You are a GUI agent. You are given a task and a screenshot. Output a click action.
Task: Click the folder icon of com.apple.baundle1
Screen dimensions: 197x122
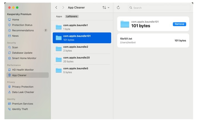pyautogui.click(x=59, y=27)
